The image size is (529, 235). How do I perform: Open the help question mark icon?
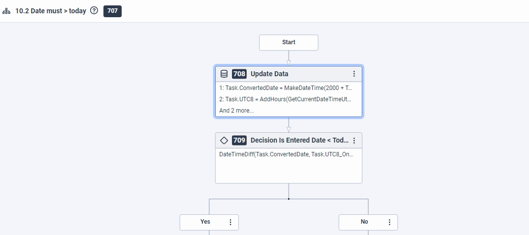click(x=94, y=11)
